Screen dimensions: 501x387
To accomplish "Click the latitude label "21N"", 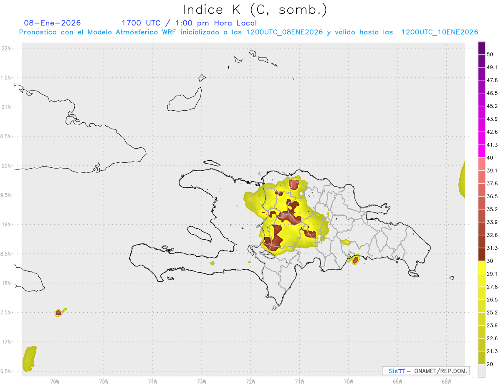I will tap(6, 107).
